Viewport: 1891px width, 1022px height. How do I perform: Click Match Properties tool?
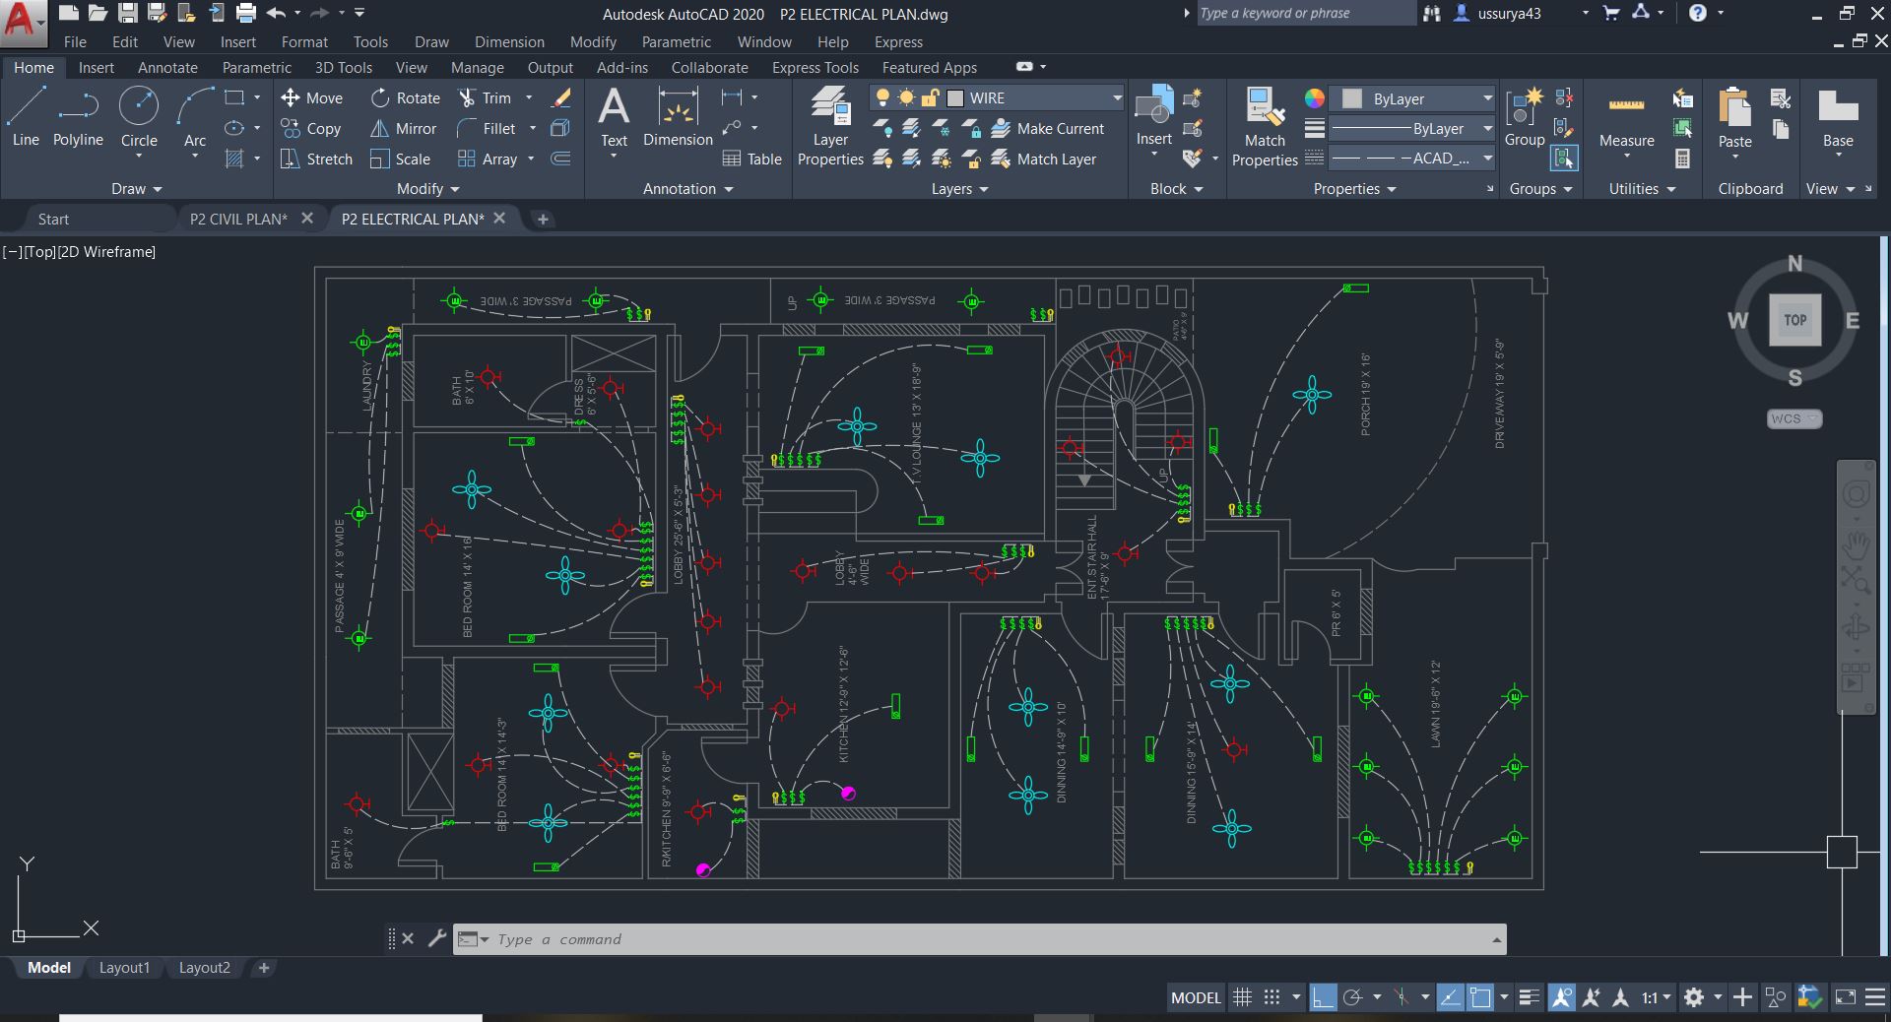[1265, 126]
